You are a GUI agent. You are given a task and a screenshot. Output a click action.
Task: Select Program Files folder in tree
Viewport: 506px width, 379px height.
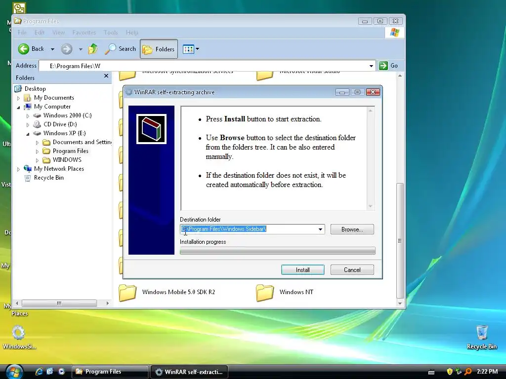coord(70,151)
